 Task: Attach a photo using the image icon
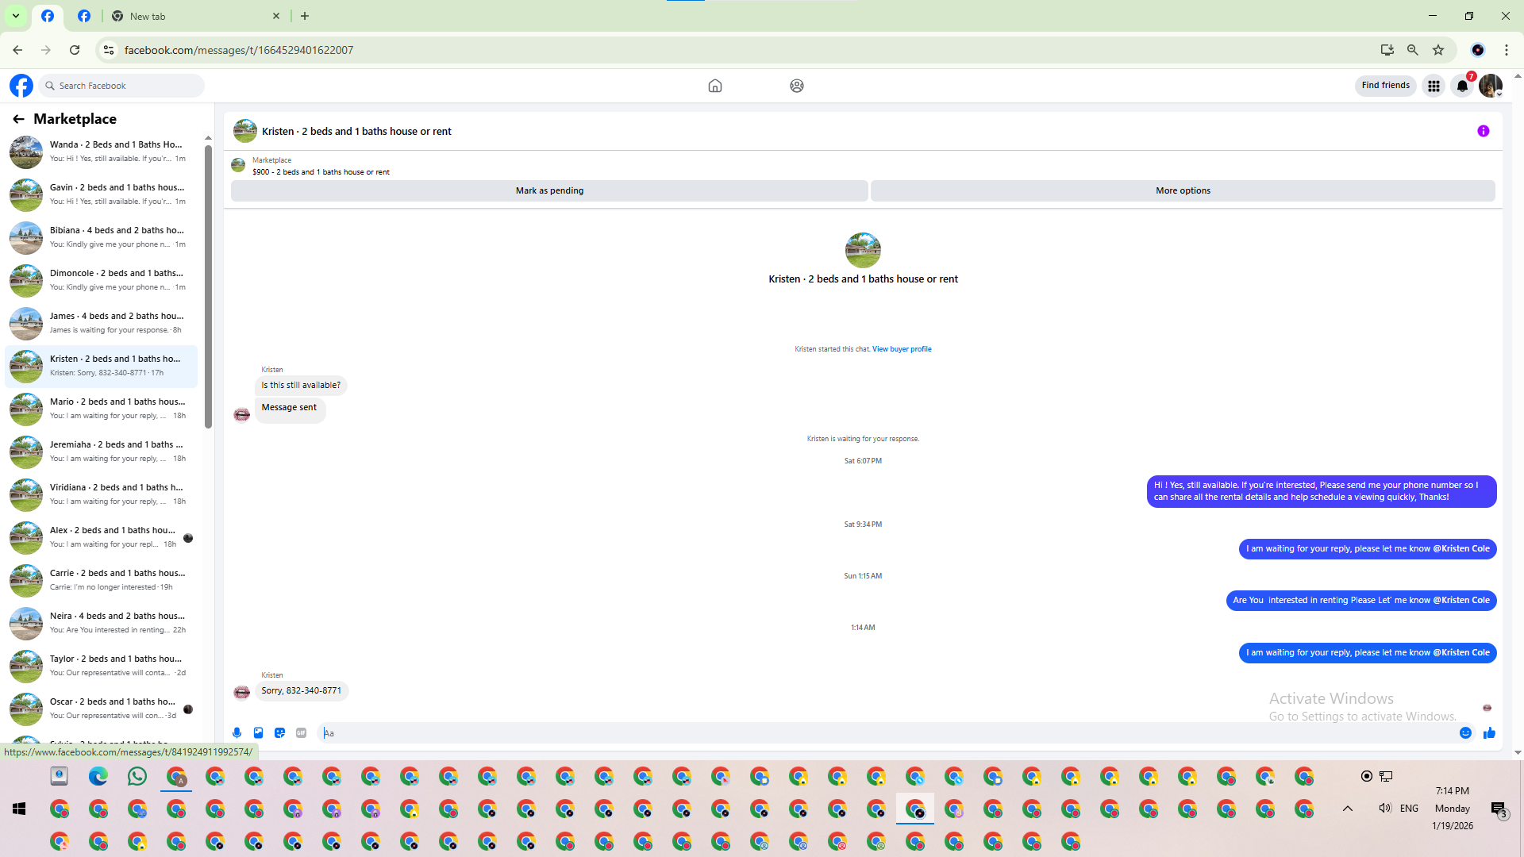click(x=258, y=733)
